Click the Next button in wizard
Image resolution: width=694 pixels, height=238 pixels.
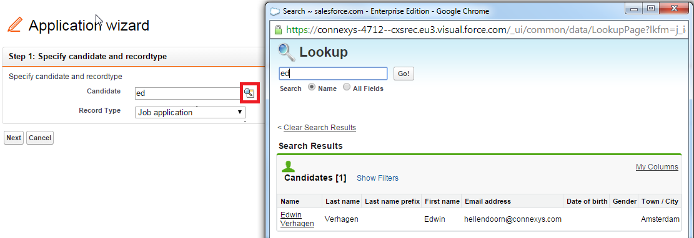click(14, 138)
